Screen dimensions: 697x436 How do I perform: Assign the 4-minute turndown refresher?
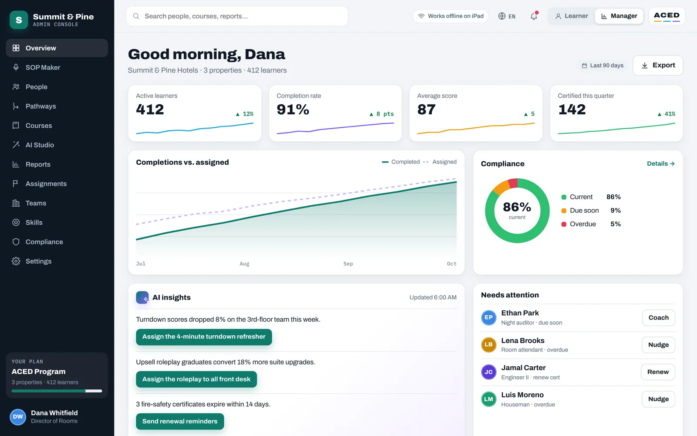pyautogui.click(x=204, y=337)
